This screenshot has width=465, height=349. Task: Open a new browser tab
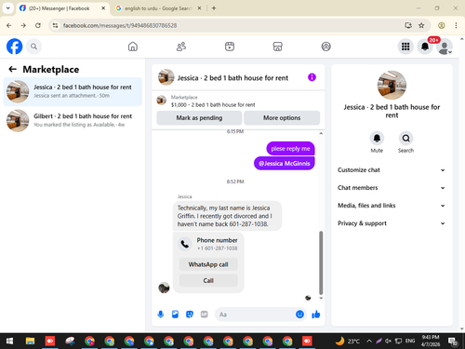tap(214, 8)
